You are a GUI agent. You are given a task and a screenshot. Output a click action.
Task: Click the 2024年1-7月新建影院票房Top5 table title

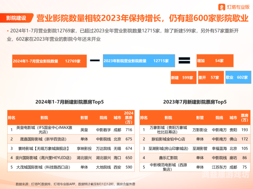(70, 102)
